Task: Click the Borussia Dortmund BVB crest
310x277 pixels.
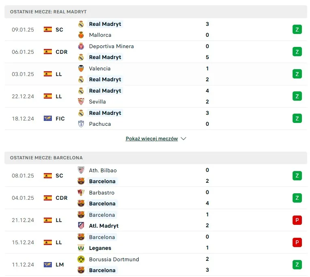Action: pyautogui.click(x=81, y=260)
